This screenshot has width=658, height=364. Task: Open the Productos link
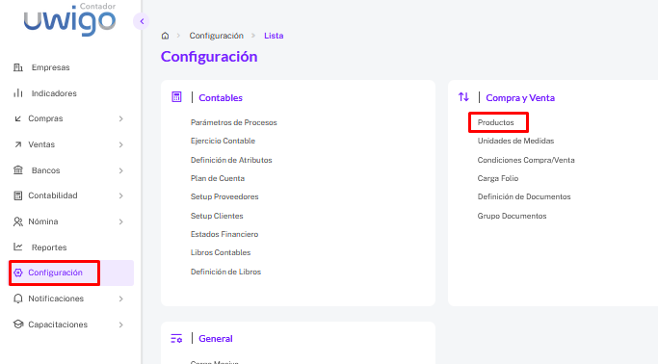coord(495,122)
